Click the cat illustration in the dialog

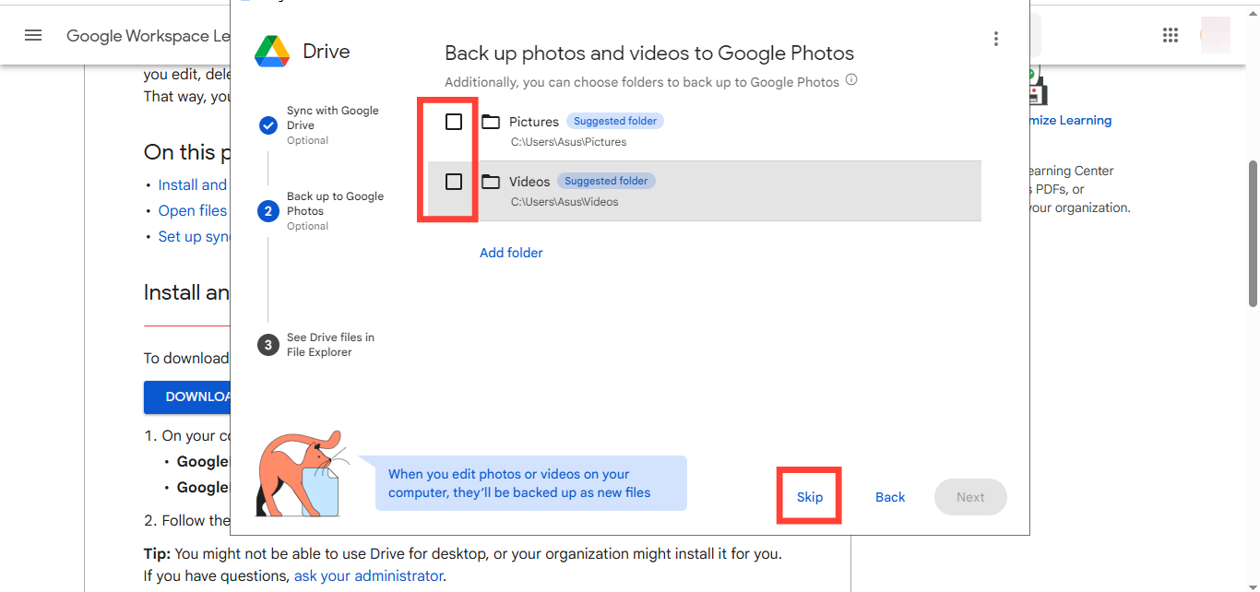click(x=302, y=473)
